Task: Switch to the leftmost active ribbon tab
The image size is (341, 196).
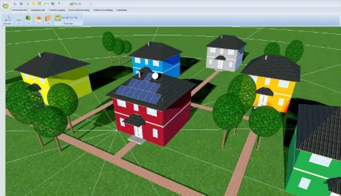Action: coord(19,10)
